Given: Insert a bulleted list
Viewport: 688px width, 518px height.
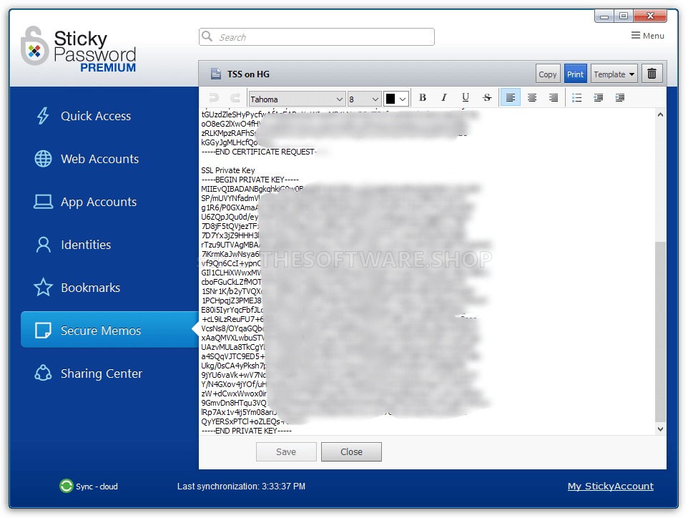Looking at the screenshot, I should tap(577, 97).
